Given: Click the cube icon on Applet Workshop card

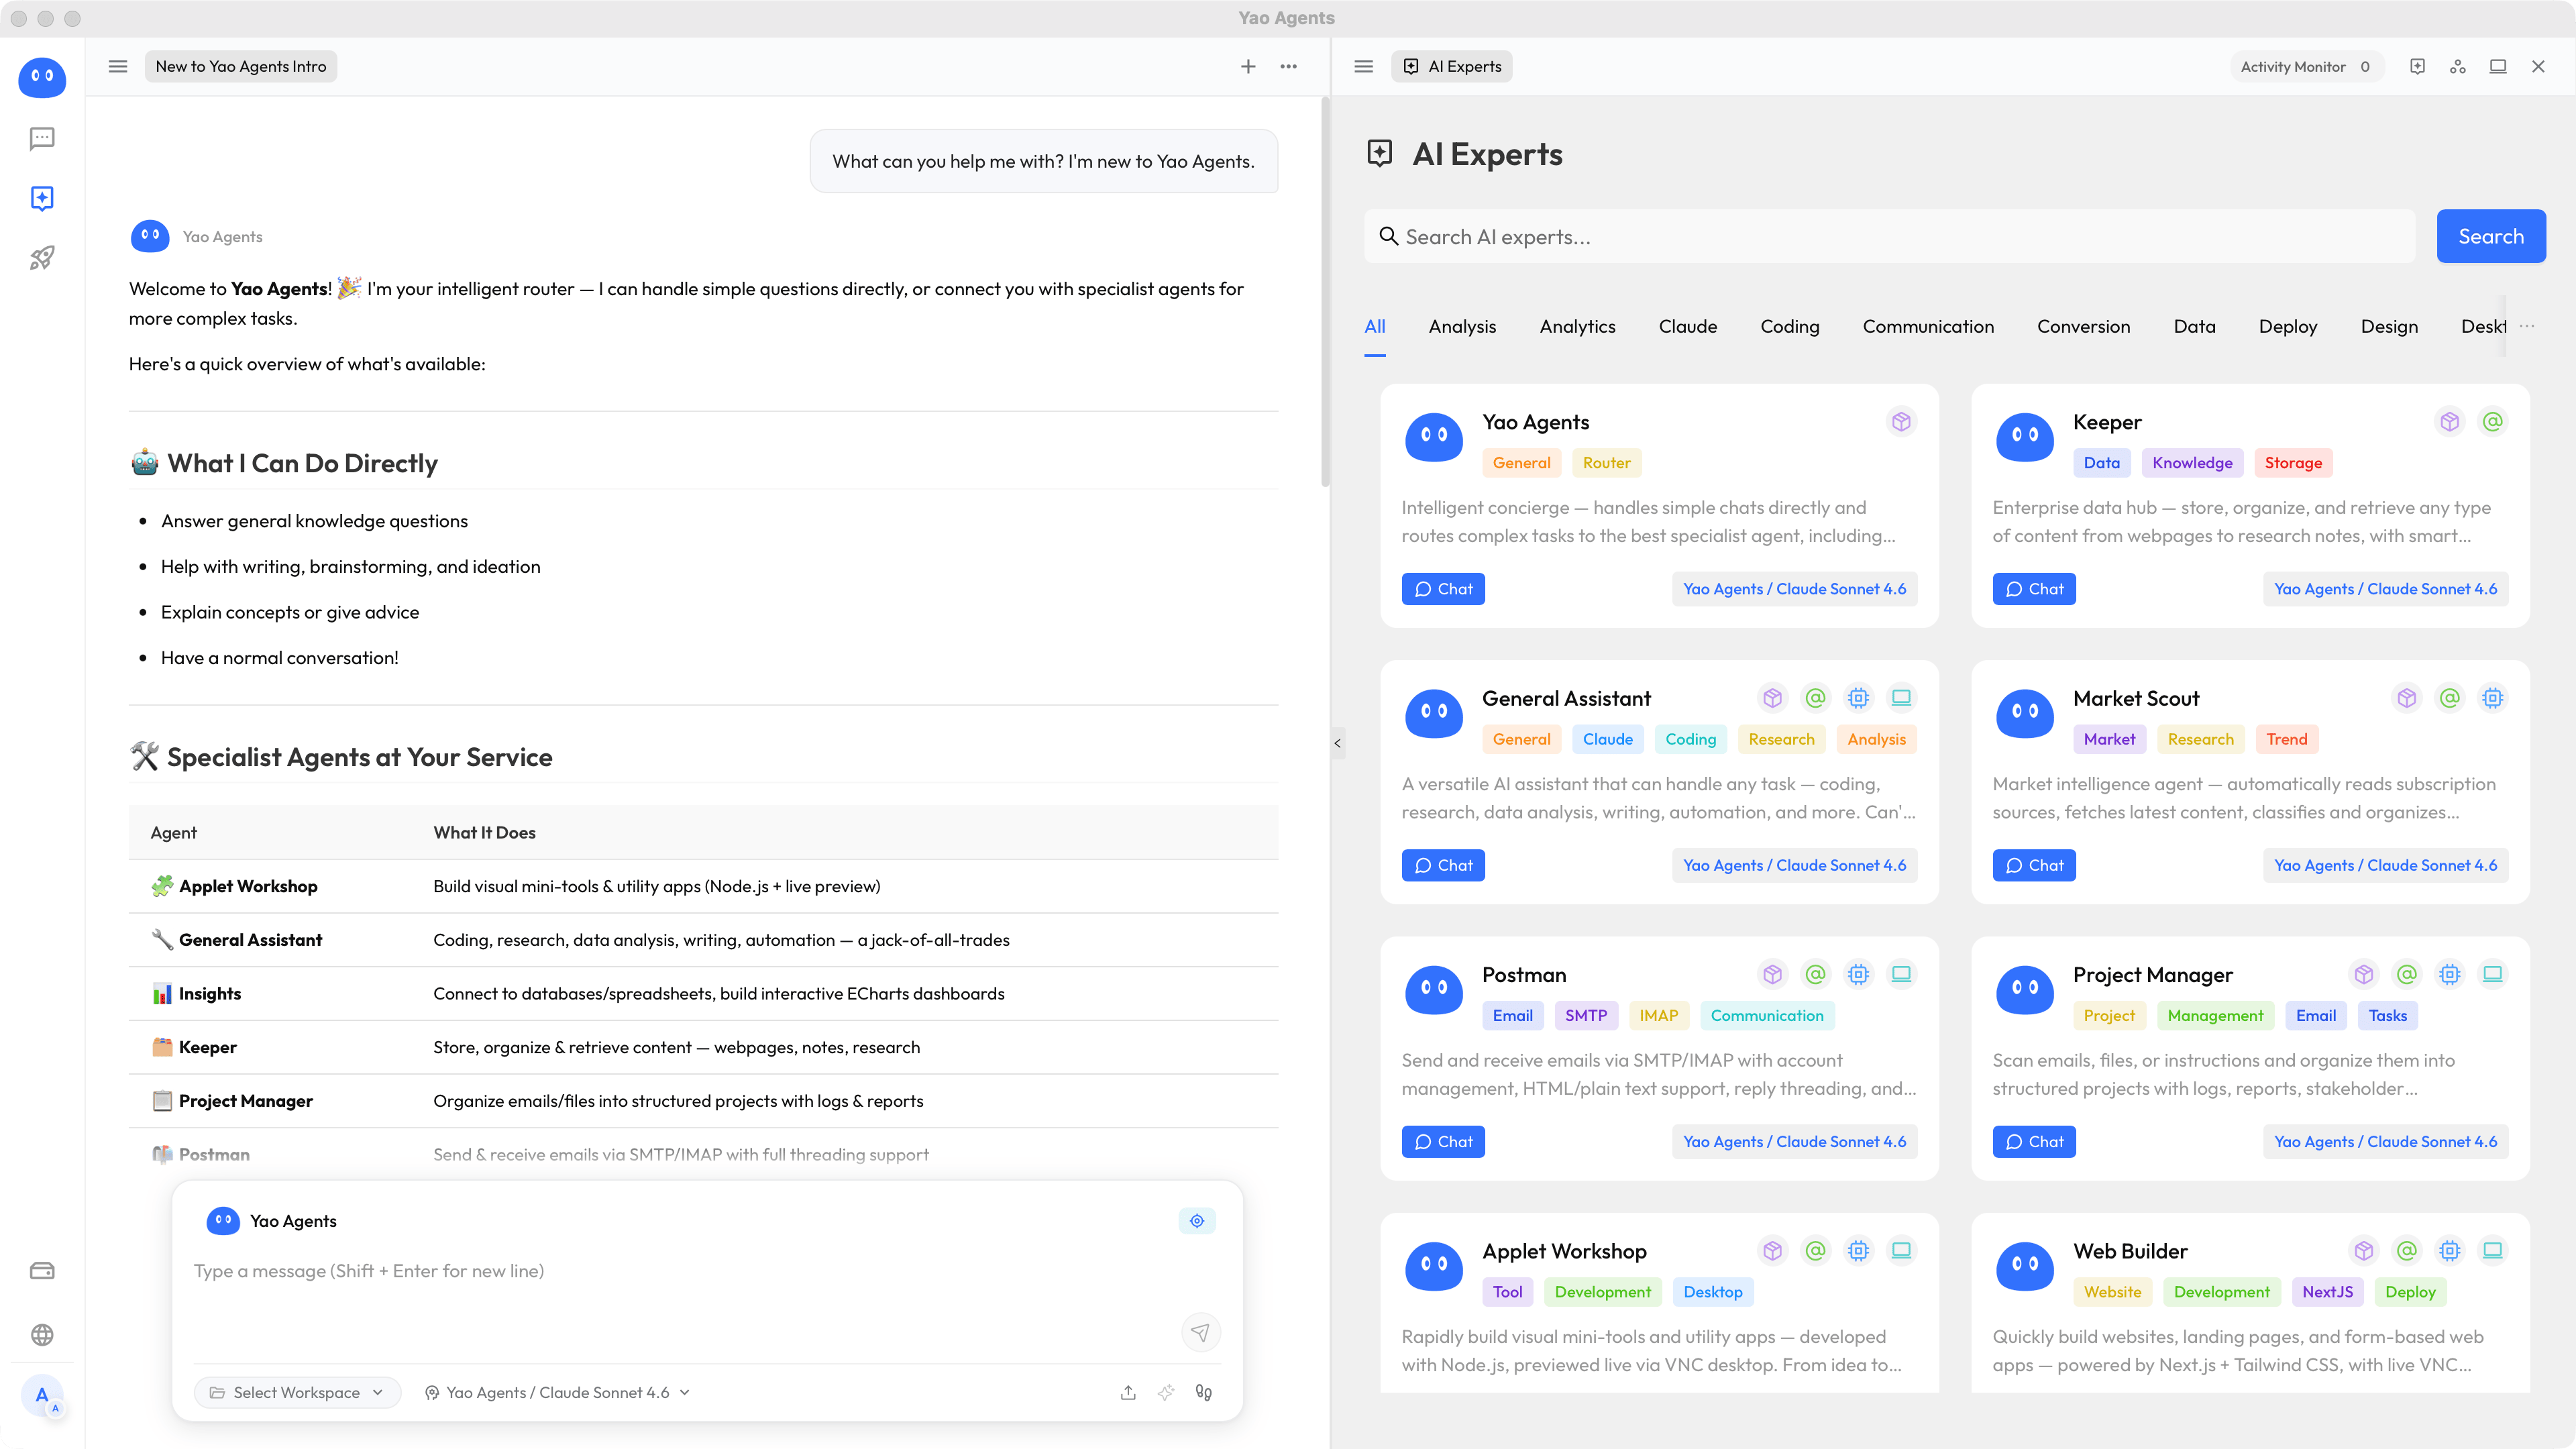Looking at the screenshot, I should pos(1772,1250).
